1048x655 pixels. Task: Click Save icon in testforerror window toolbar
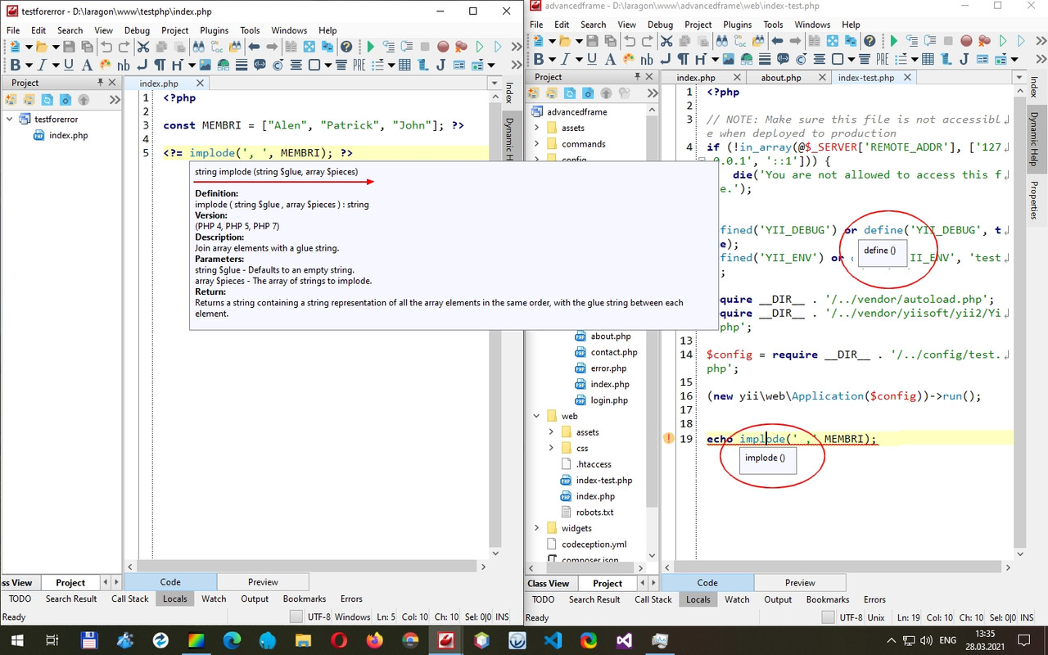pos(69,47)
